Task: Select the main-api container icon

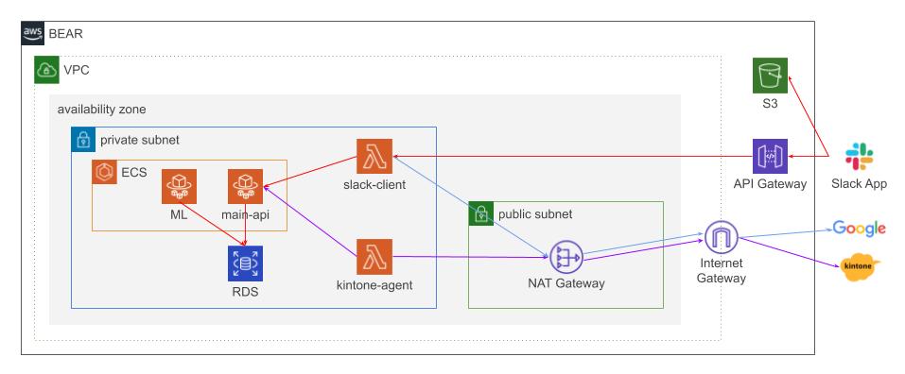Action: point(245,186)
